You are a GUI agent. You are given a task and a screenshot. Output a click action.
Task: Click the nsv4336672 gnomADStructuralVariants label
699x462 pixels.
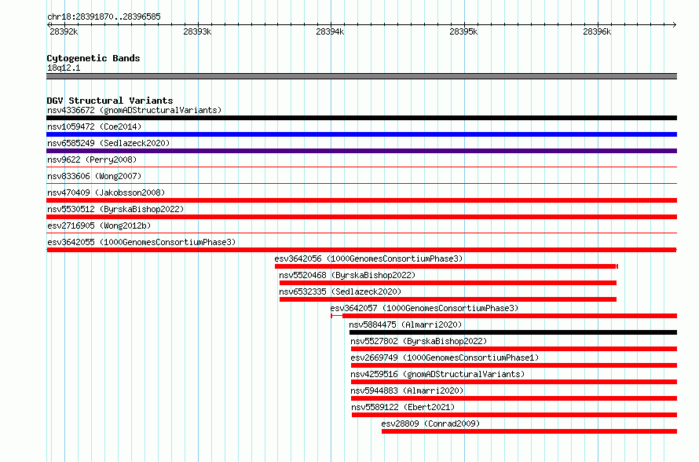[134, 110]
